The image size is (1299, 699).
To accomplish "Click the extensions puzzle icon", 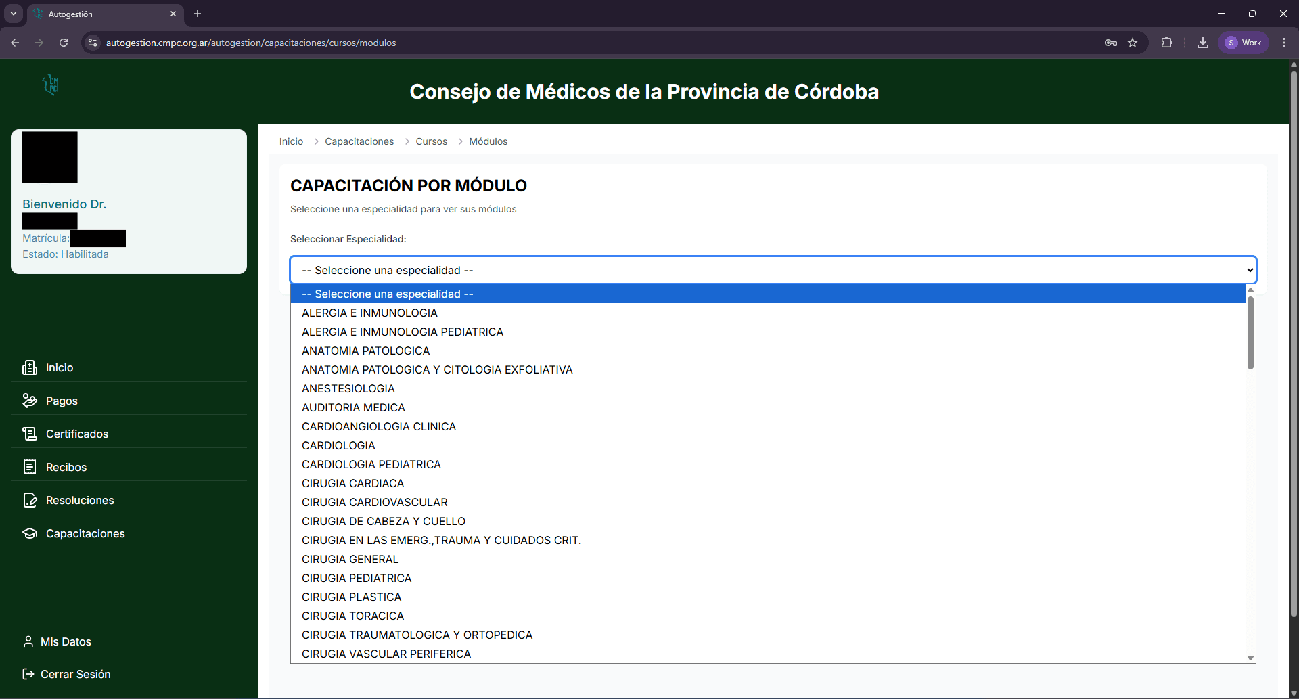I will tap(1167, 43).
